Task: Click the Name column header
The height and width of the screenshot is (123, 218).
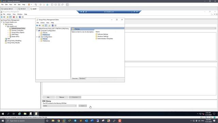Action: 98,32
